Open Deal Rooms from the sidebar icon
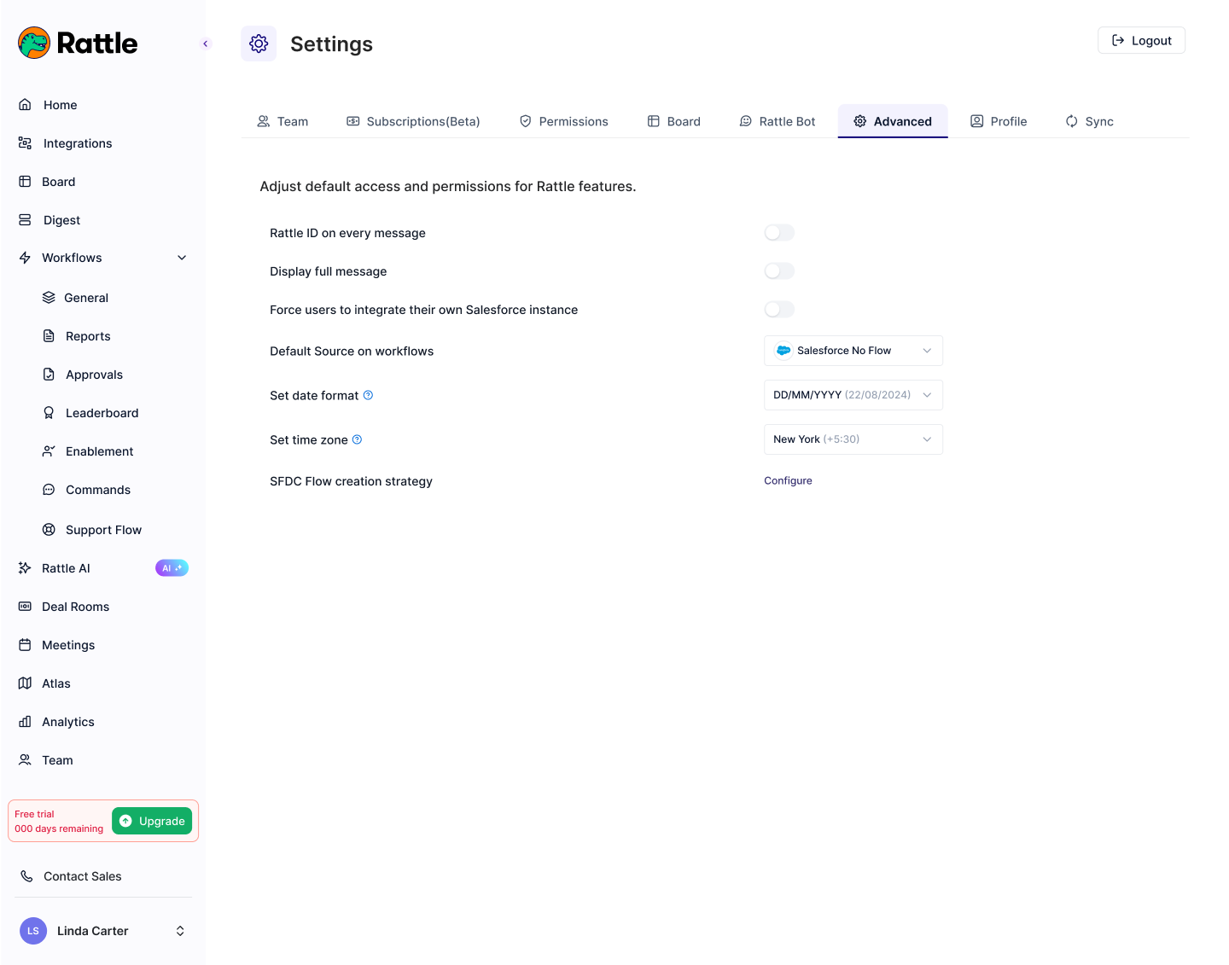Viewport: 1229px width, 965px height. pos(24,606)
